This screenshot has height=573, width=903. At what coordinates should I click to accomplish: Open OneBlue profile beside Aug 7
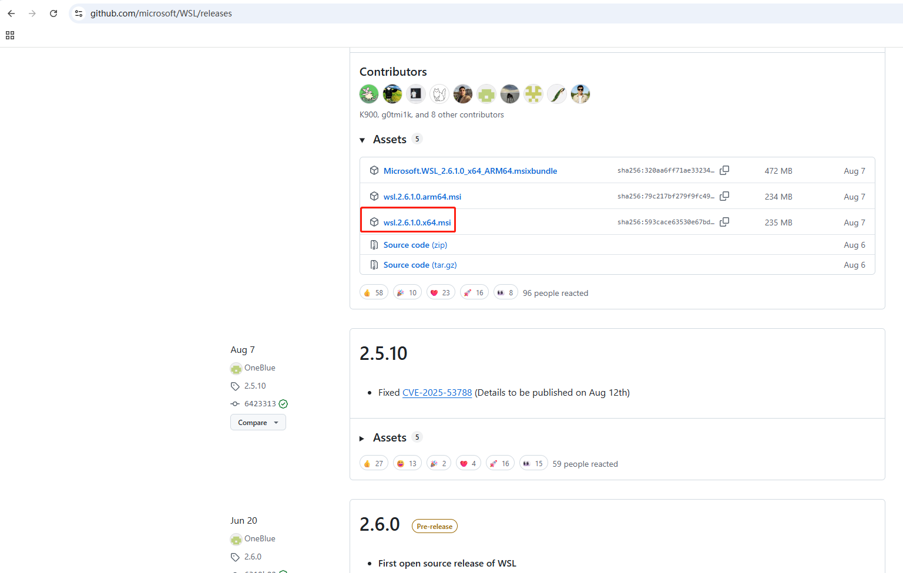coord(260,368)
